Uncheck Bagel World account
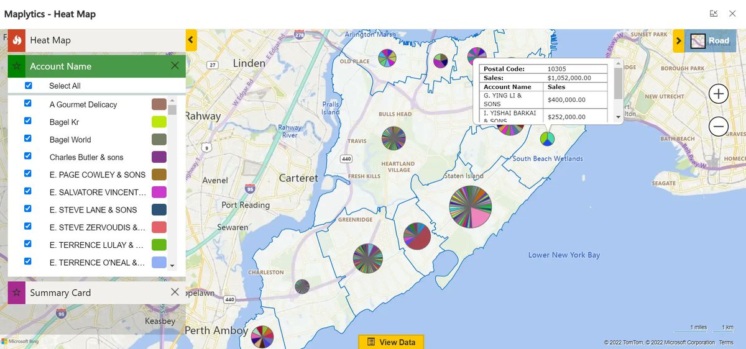This screenshot has height=349, width=746. tap(28, 139)
